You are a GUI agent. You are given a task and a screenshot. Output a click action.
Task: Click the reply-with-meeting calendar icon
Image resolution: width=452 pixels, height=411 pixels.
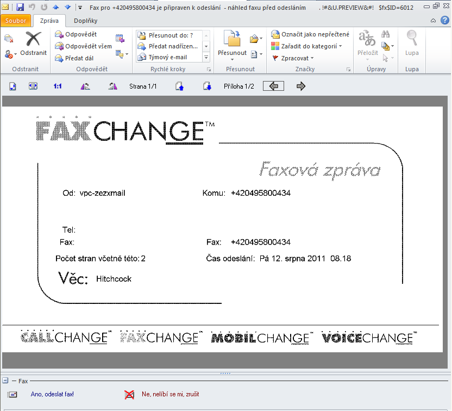(x=120, y=39)
